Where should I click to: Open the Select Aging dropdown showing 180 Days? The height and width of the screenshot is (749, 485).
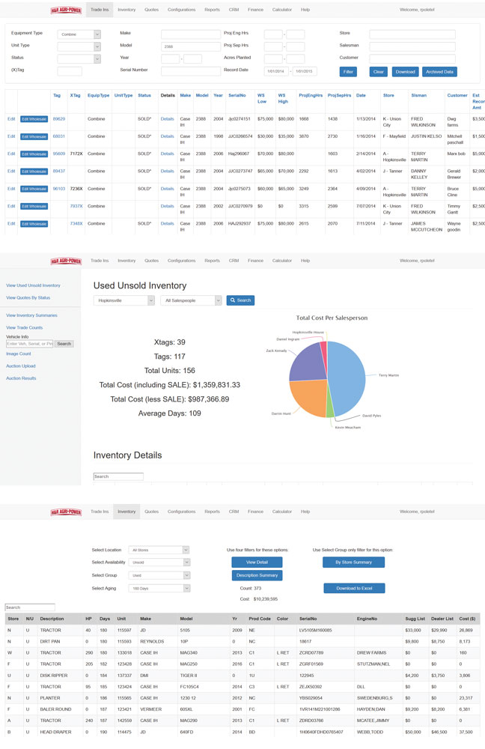(159, 589)
